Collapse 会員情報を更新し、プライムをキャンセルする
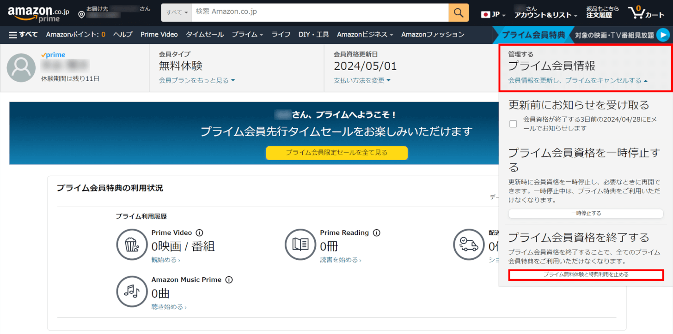This screenshot has height=334, width=673. click(578, 81)
